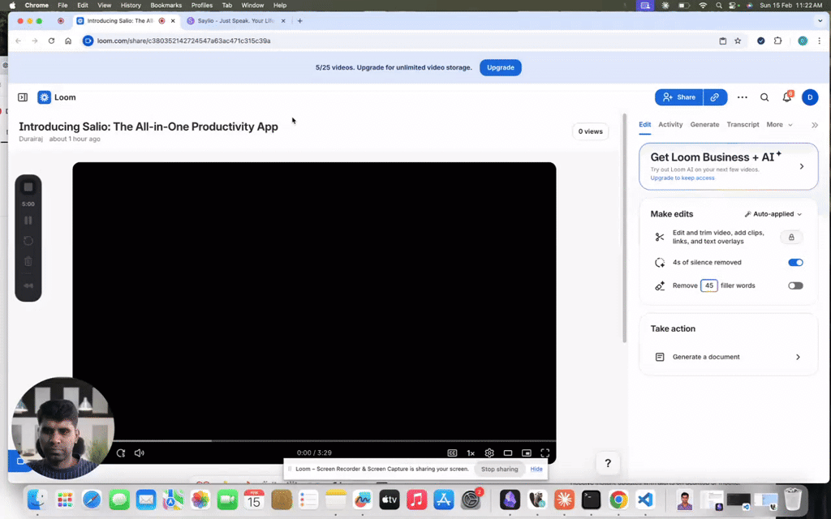Click the webcam bubble thumbnail
831x519 pixels.
point(62,428)
